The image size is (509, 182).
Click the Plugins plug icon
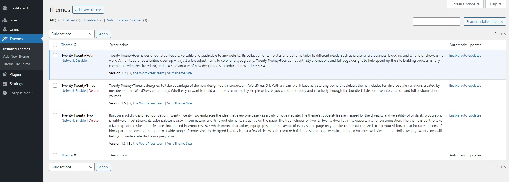[x=5, y=74]
